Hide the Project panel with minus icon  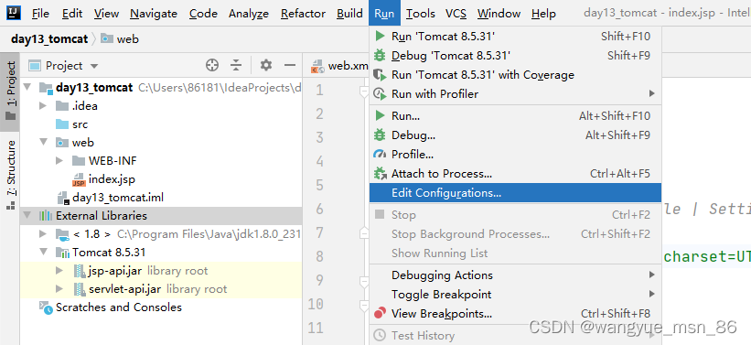point(289,65)
